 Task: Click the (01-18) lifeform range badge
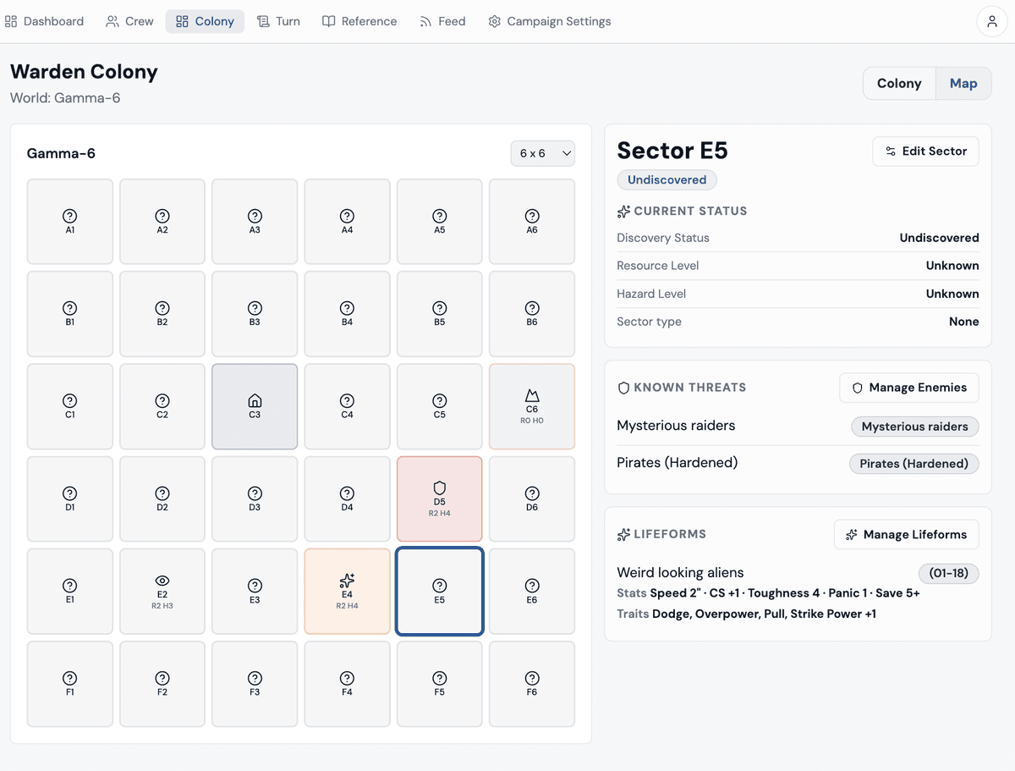pos(949,574)
